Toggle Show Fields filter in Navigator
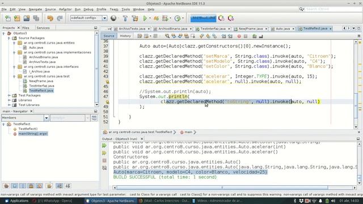The image size is (363, 204). tap(15, 186)
